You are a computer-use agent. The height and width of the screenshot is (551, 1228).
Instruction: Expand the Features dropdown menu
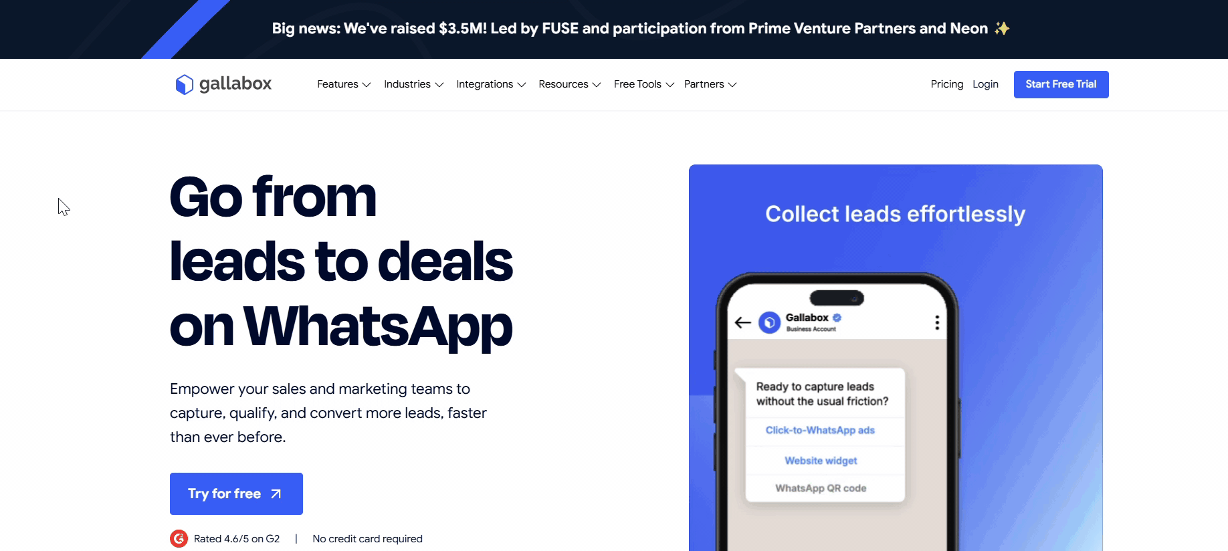click(343, 84)
